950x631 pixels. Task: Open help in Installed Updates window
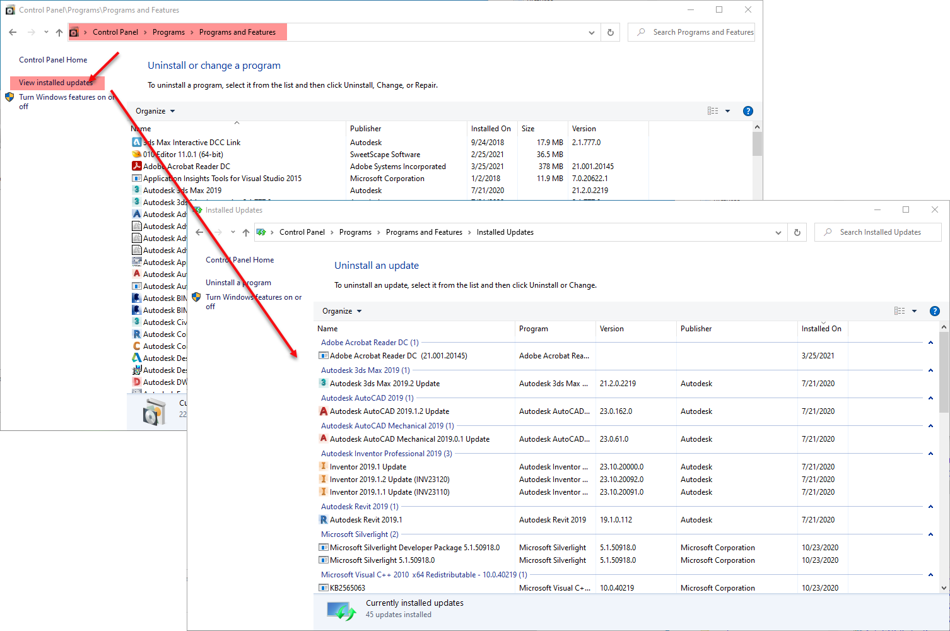click(x=935, y=311)
